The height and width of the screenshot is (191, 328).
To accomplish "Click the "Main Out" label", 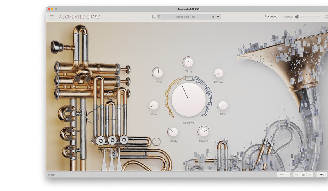I will (x=288, y=17).
